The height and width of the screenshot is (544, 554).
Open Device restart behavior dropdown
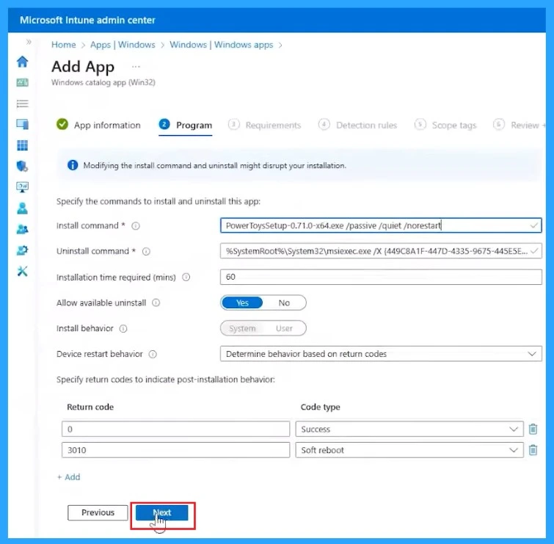click(381, 354)
